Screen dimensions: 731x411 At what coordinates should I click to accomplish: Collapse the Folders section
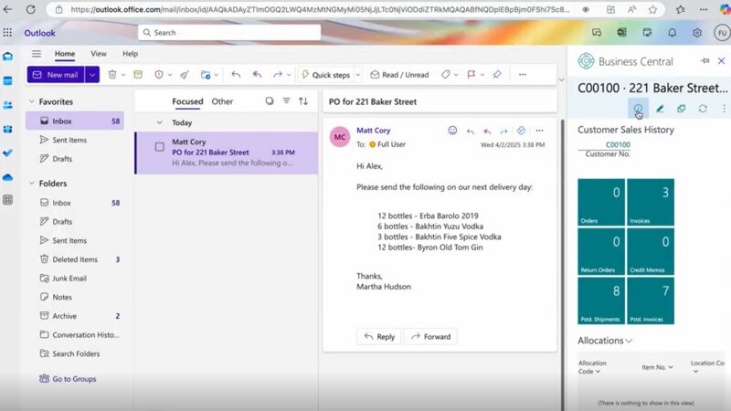click(32, 184)
